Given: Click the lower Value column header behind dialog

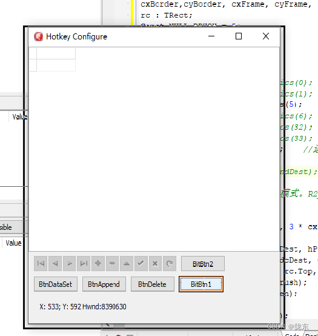Looking at the screenshot, I should click(x=13, y=243).
